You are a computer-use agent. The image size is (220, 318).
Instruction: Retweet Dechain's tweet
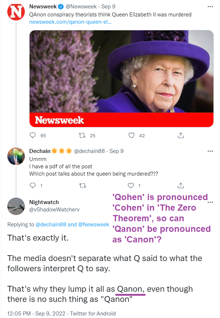pyautogui.click(x=82, y=185)
